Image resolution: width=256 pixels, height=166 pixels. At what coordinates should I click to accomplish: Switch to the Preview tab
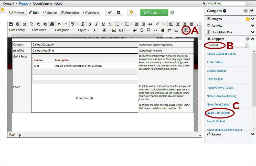(x=17, y=13)
